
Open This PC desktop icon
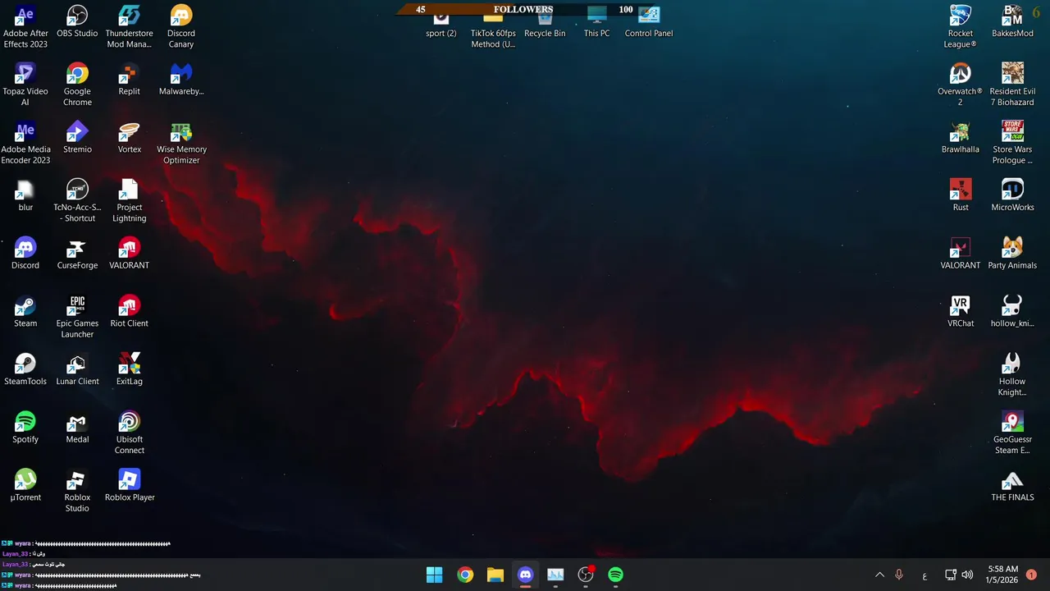(597, 21)
